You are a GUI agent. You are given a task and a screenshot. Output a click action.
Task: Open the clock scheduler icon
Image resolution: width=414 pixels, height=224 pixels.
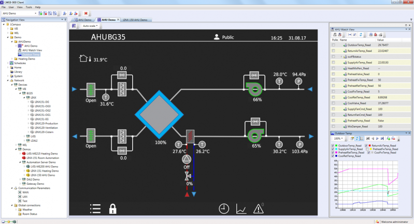pos(224,208)
